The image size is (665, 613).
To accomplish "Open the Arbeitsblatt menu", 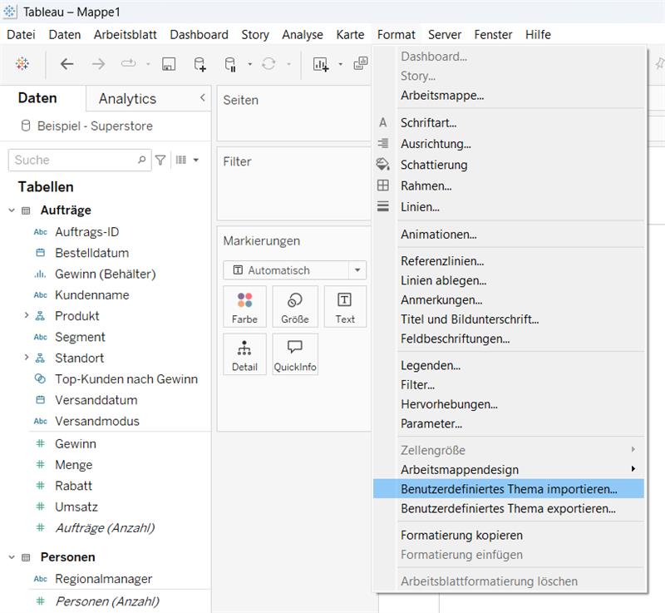I will coord(126,34).
